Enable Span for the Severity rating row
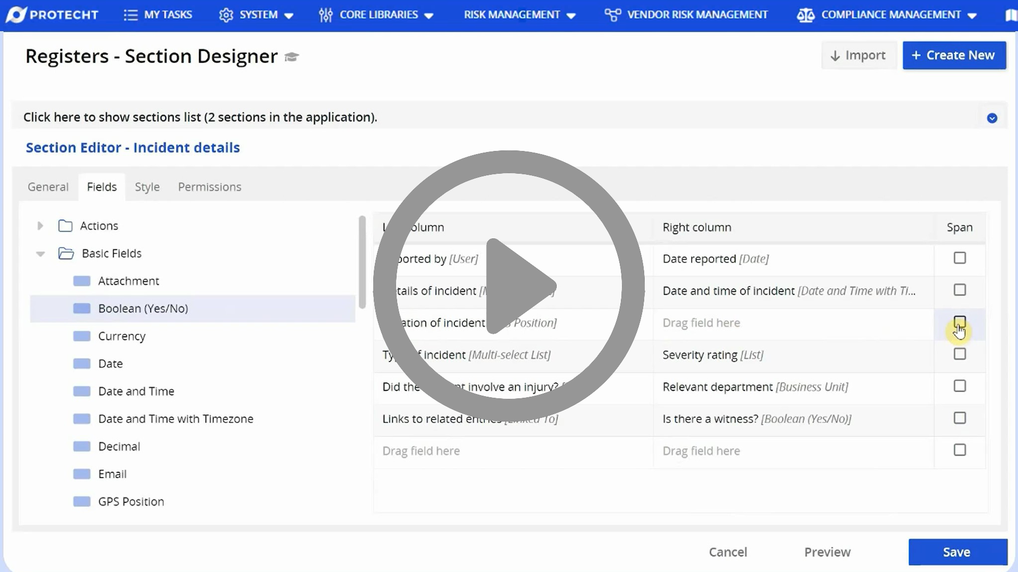 click(960, 354)
